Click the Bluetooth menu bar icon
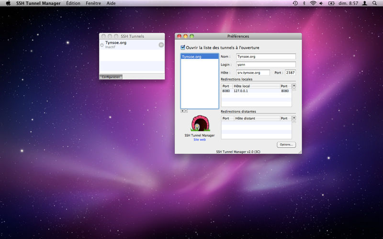This screenshot has width=383, height=239. coord(304,3)
